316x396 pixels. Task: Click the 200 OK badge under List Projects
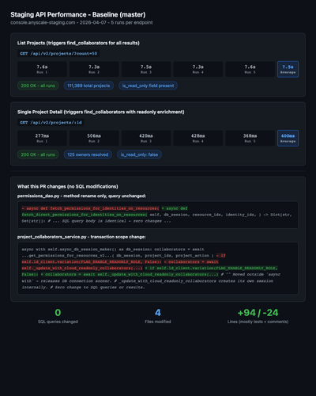pos(38,86)
